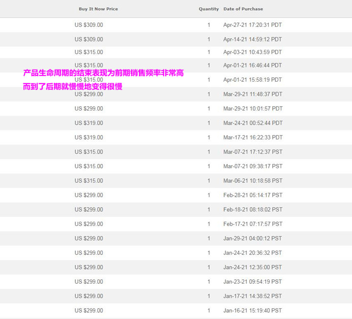Click the US $299.00 price in Jan-29-21 row
The width and height of the screenshot is (352, 319).
pos(89,238)
